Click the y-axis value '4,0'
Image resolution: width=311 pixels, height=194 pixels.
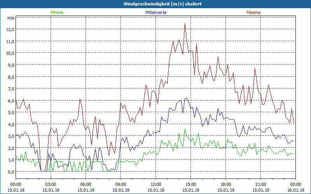[x=11, y=124]
